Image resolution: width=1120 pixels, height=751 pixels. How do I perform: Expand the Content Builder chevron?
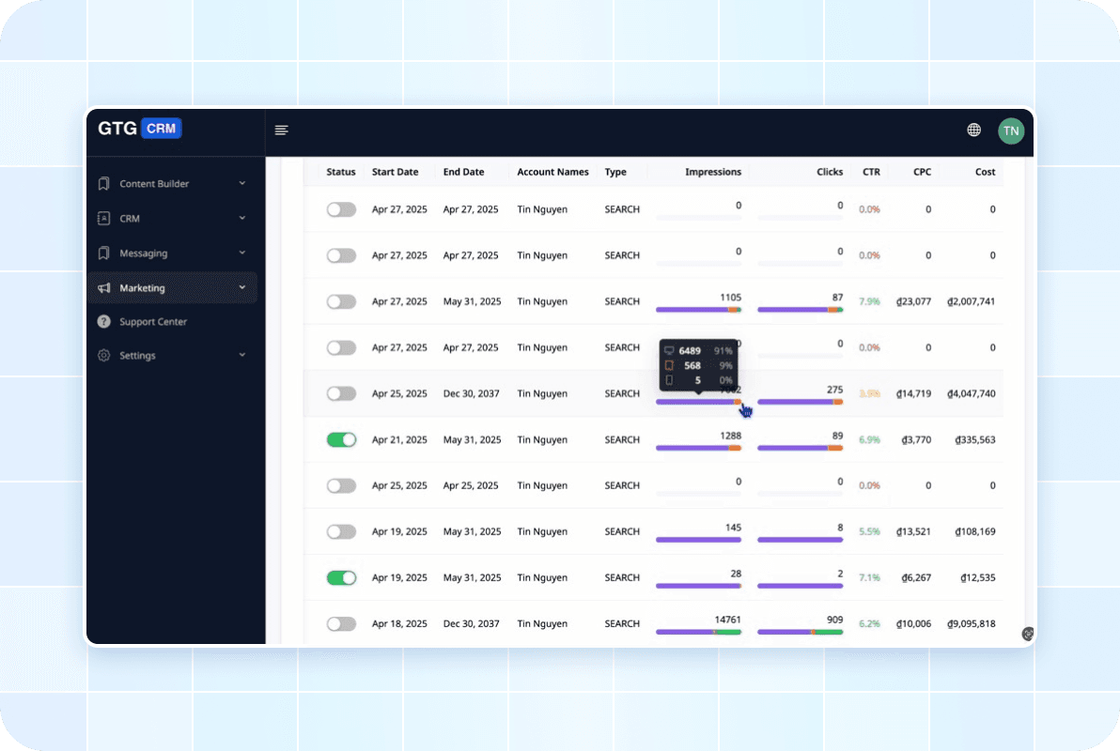(242, 183)
